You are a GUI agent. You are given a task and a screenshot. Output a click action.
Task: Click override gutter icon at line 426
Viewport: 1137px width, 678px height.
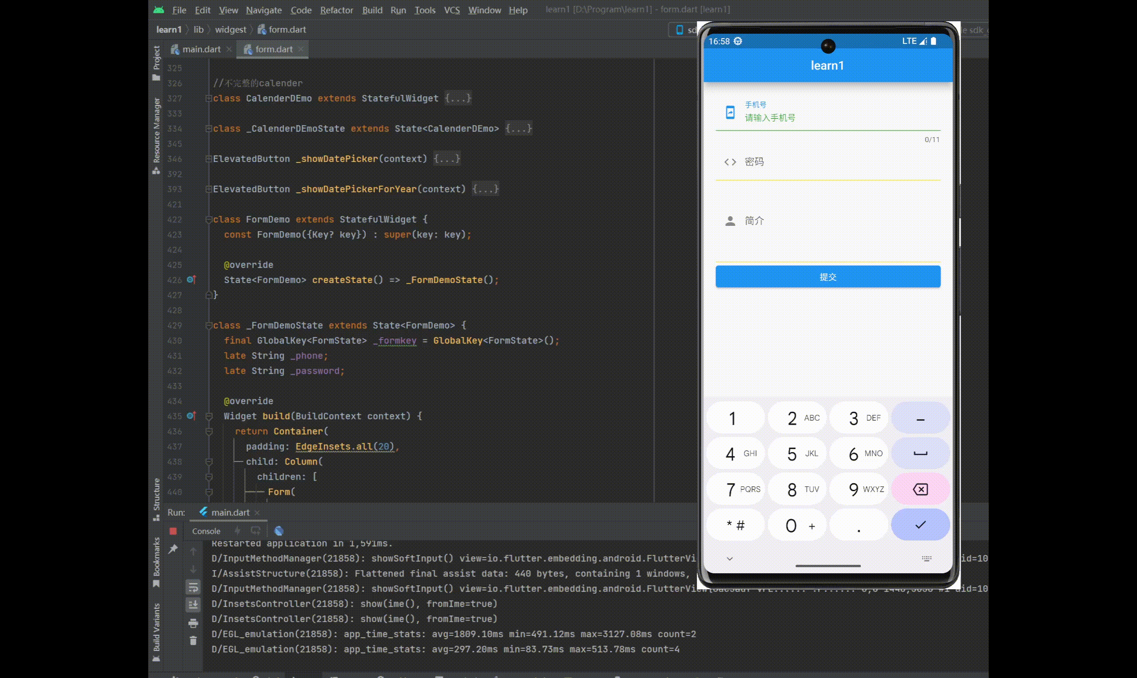[191, 280]
